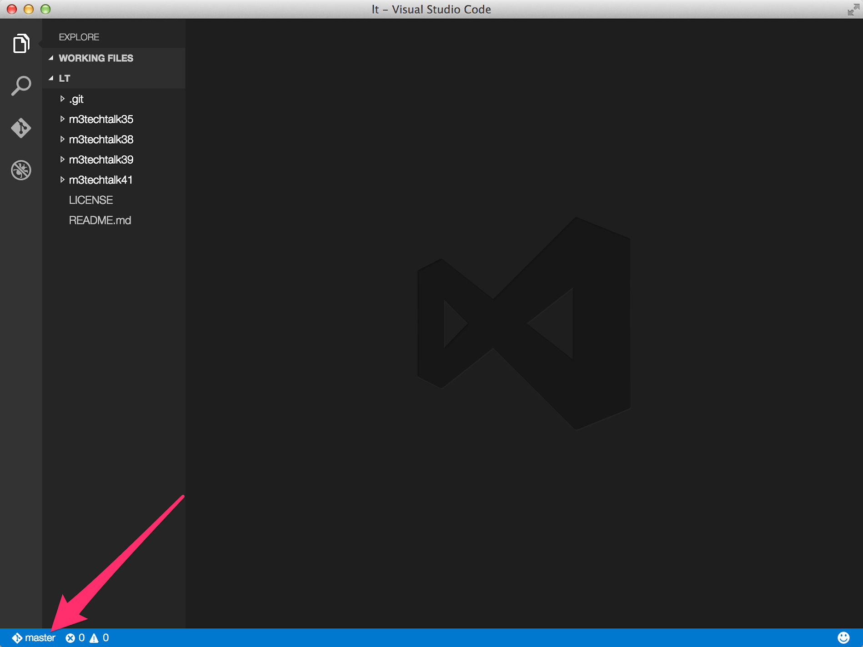The image size is (863, 647).
Task: Open the Git source control icon
Action: [20, 128]
